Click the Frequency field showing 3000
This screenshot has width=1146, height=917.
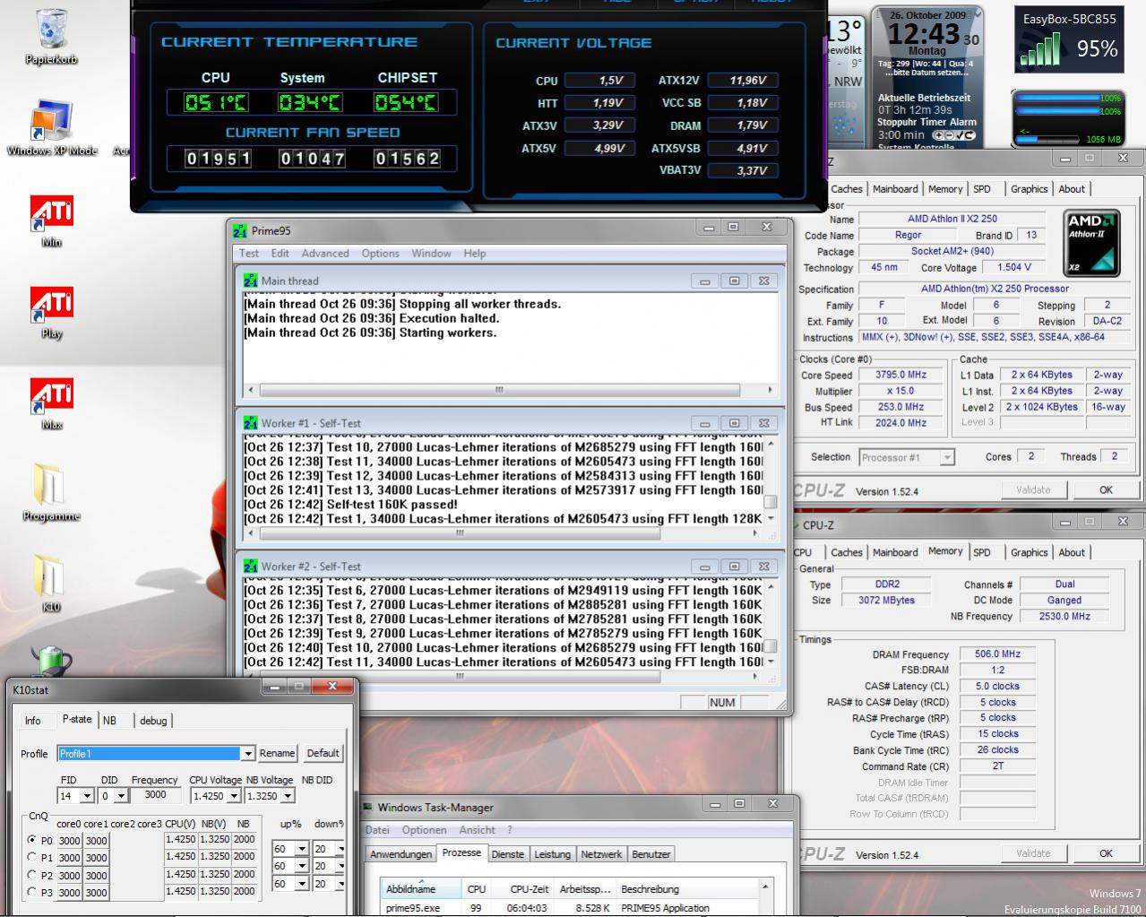(156, 795)
